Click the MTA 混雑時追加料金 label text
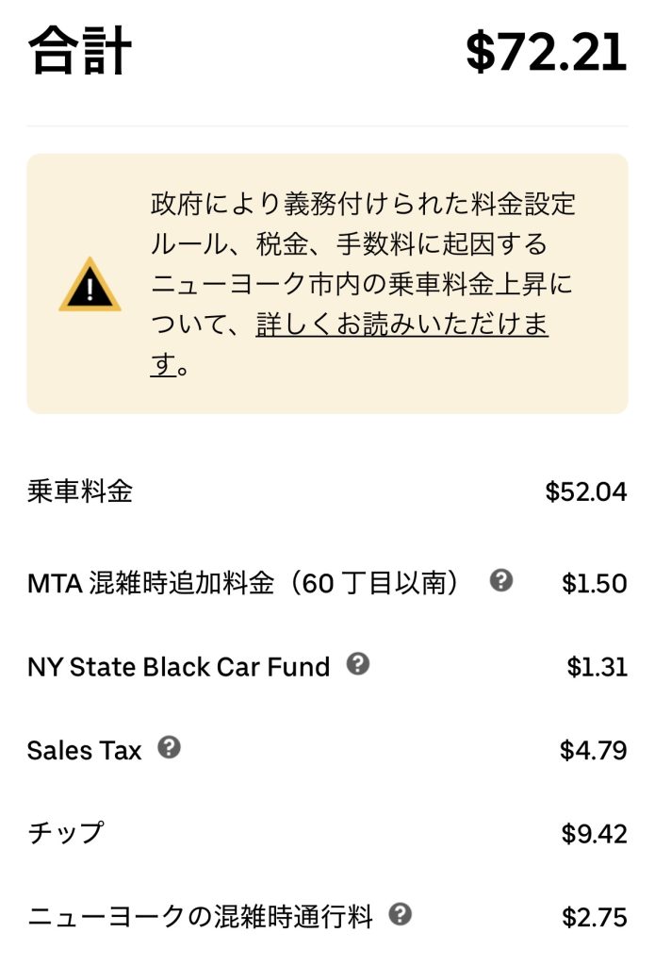 click(x=245, y=584)
